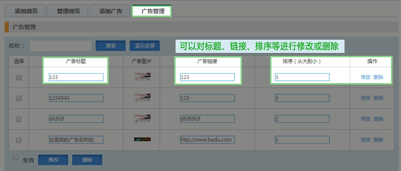
Task: Click the 广告图片 column header
Action: (142, 61)
